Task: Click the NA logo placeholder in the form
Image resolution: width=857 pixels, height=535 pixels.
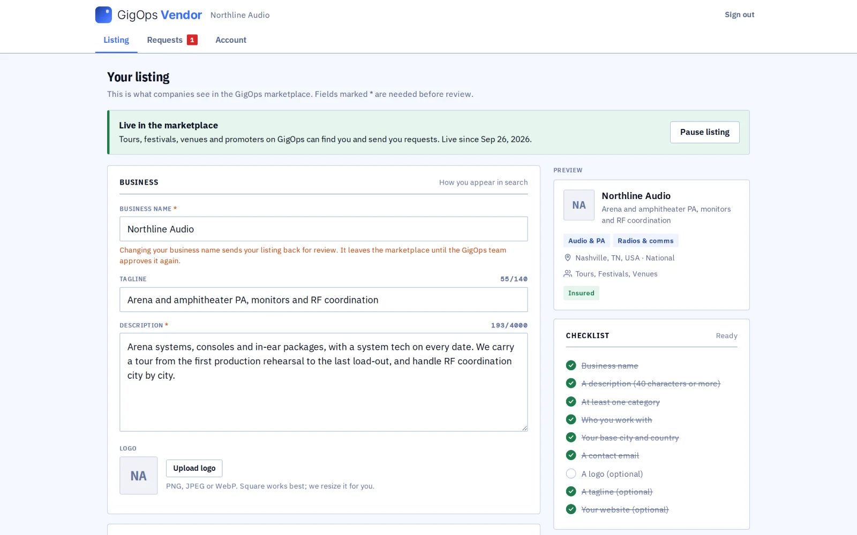Action: click(139, 476)
